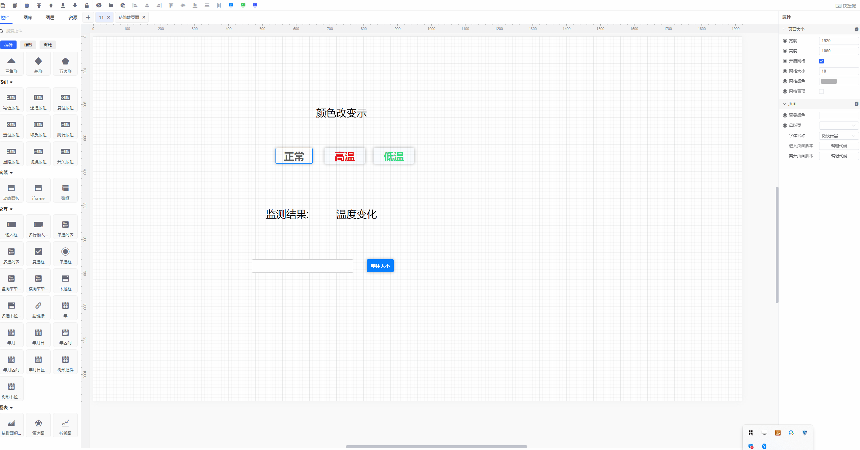Select the 折线图 chart control
This screenshot has width=860, height=450.
pos(65,425)
